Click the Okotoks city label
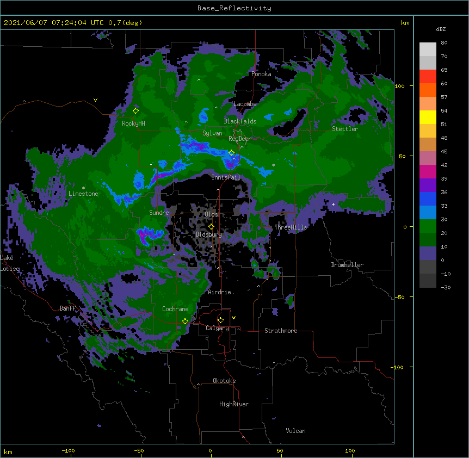This screenshot has height=458, width=469. (224, 381)
